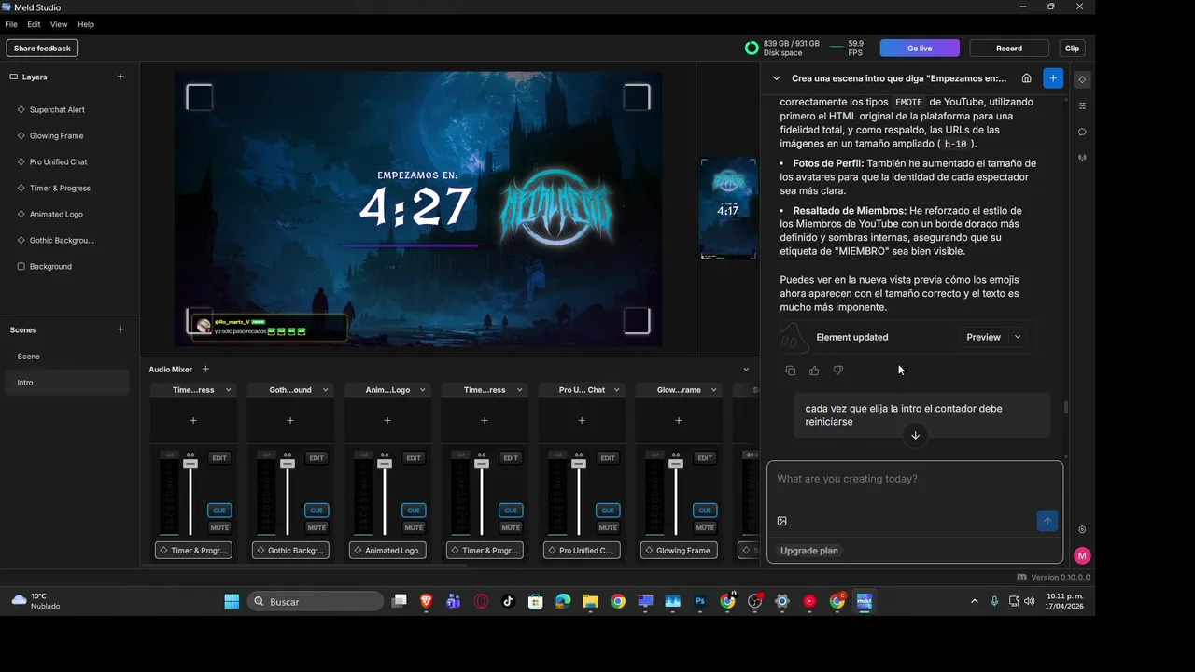
Task: Click the Record button
Action: tap(1009, 49)
